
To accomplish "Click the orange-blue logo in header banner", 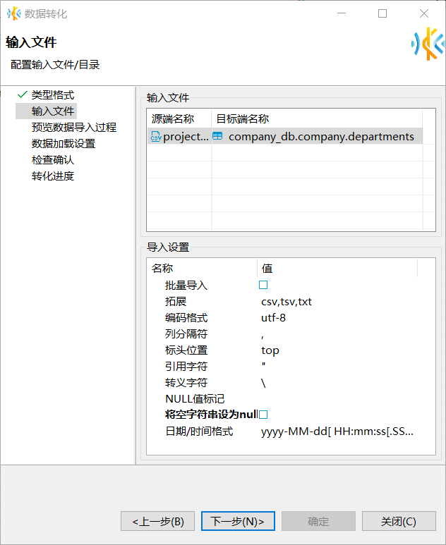I will [x=427, y=44].
